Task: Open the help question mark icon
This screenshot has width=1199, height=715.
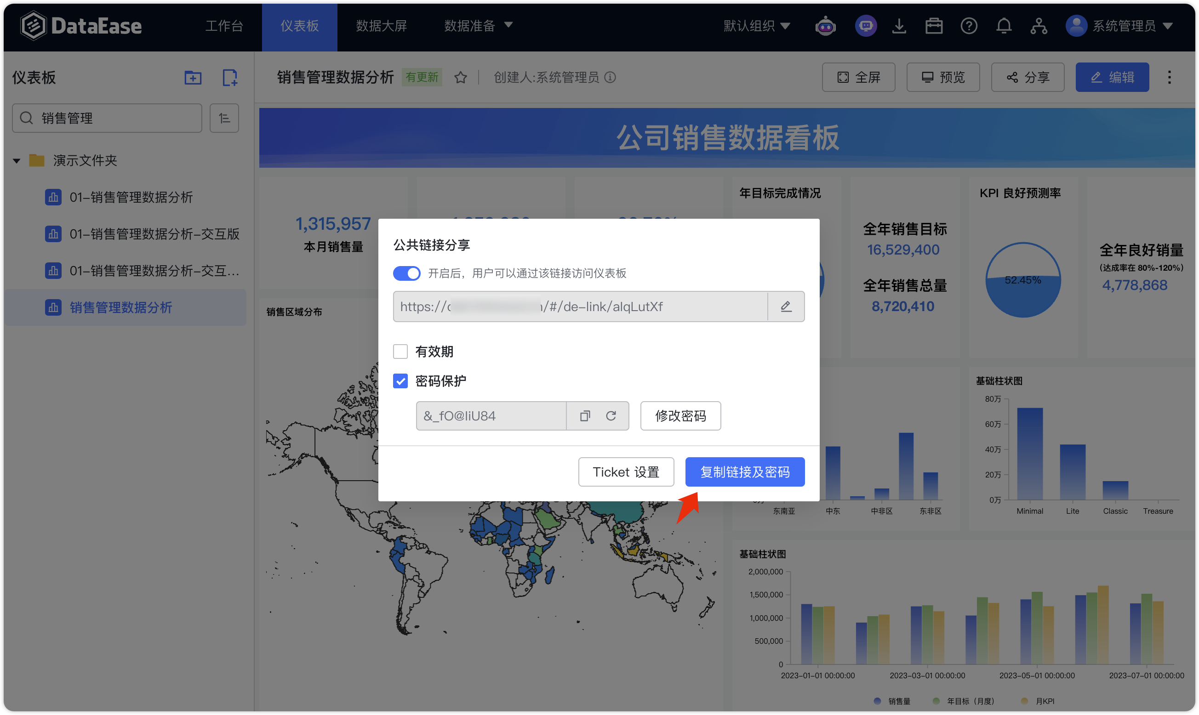Action: point(969,26)
